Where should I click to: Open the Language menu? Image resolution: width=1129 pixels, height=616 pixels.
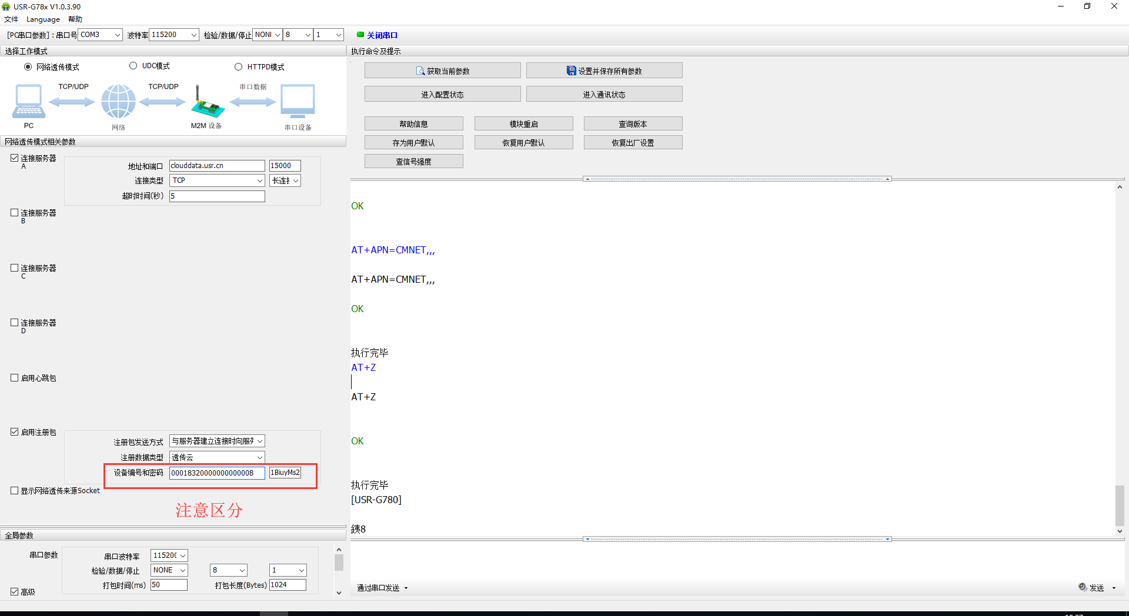tap(43, 19)
